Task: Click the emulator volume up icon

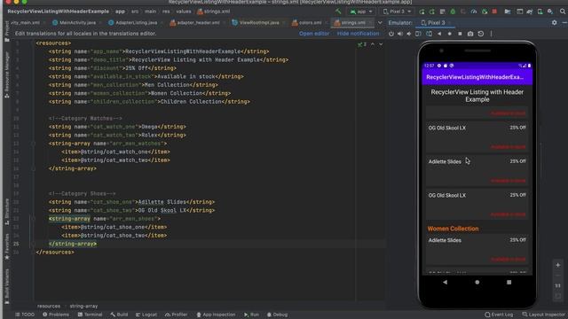Action: point(400,34)
